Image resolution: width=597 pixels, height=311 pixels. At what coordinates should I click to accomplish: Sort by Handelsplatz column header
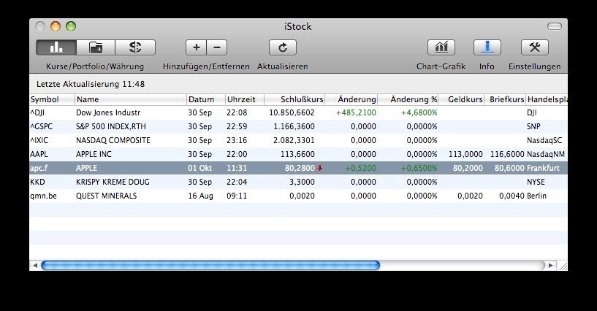tap(547, 99)
